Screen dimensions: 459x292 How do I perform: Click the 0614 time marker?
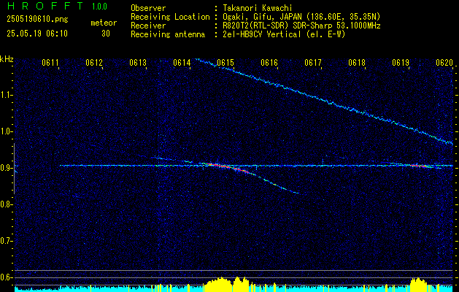tap(182, 62)
